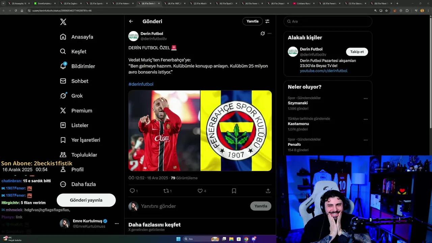The height and width of the screenshot is (243, 432).
Task: Click the reply icon under the post
Action: pos(132,191)
